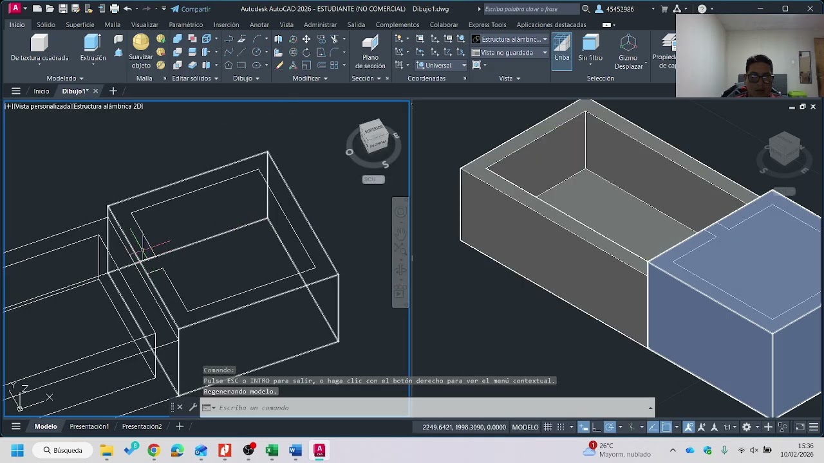Click the Open folder icon in quick access
Screen dimensions: 824x463
point(50,9)
